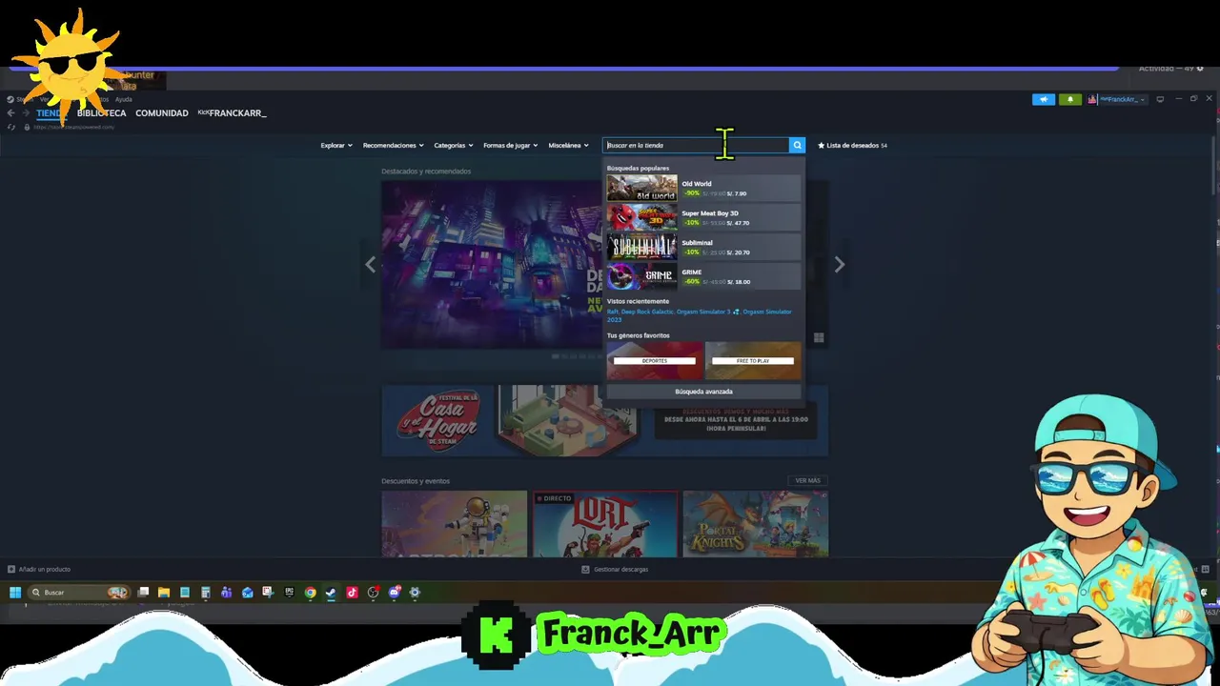Image resolution: width=1220 pixels, height=686 pixels.
Task: Open recently viewed Deep Rock Galactic link
Action: (647, 312)
